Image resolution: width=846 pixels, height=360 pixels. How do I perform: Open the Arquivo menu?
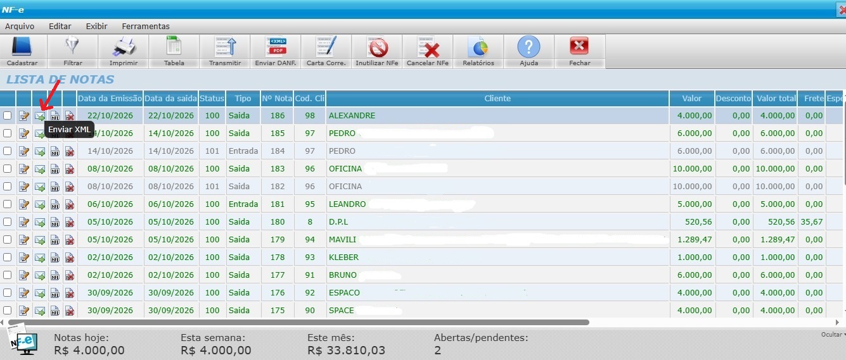pyautogui.click(x=20, y=27)
